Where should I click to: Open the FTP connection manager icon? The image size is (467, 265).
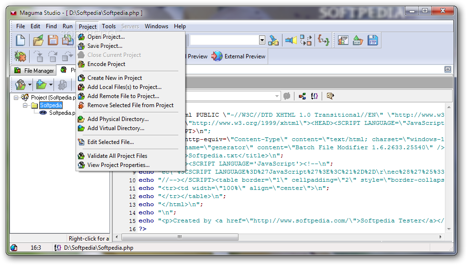(343, 40)
